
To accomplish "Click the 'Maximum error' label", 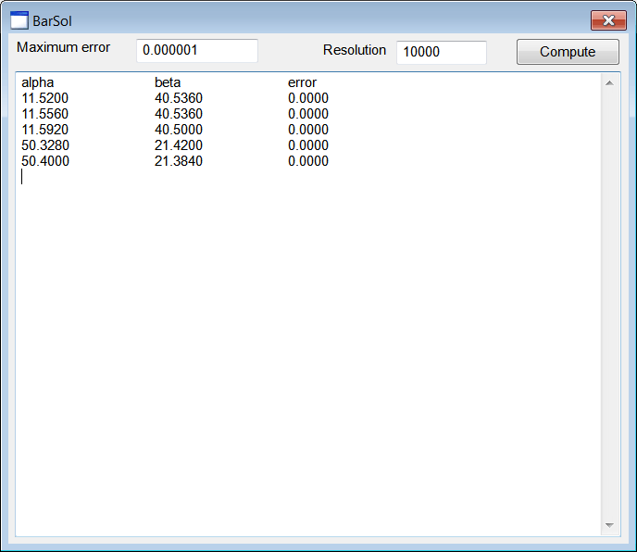I will pos(63,47).
